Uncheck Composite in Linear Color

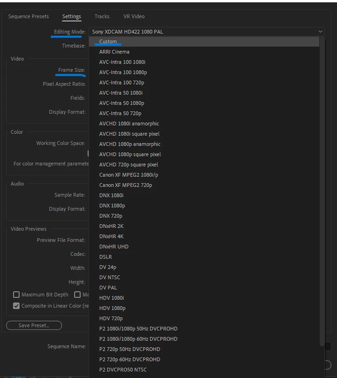16,306
